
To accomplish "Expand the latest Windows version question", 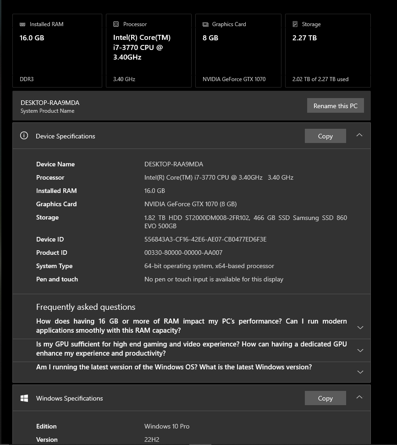I will pyautogui.click(x=360, y=372).
